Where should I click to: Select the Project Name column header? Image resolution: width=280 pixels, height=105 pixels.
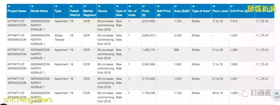click(17, 11)
